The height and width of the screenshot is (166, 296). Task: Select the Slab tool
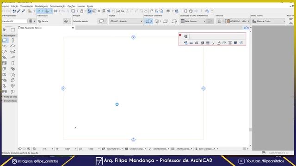pos(12,46)
